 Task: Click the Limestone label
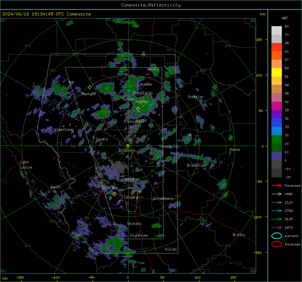(63, 129)
